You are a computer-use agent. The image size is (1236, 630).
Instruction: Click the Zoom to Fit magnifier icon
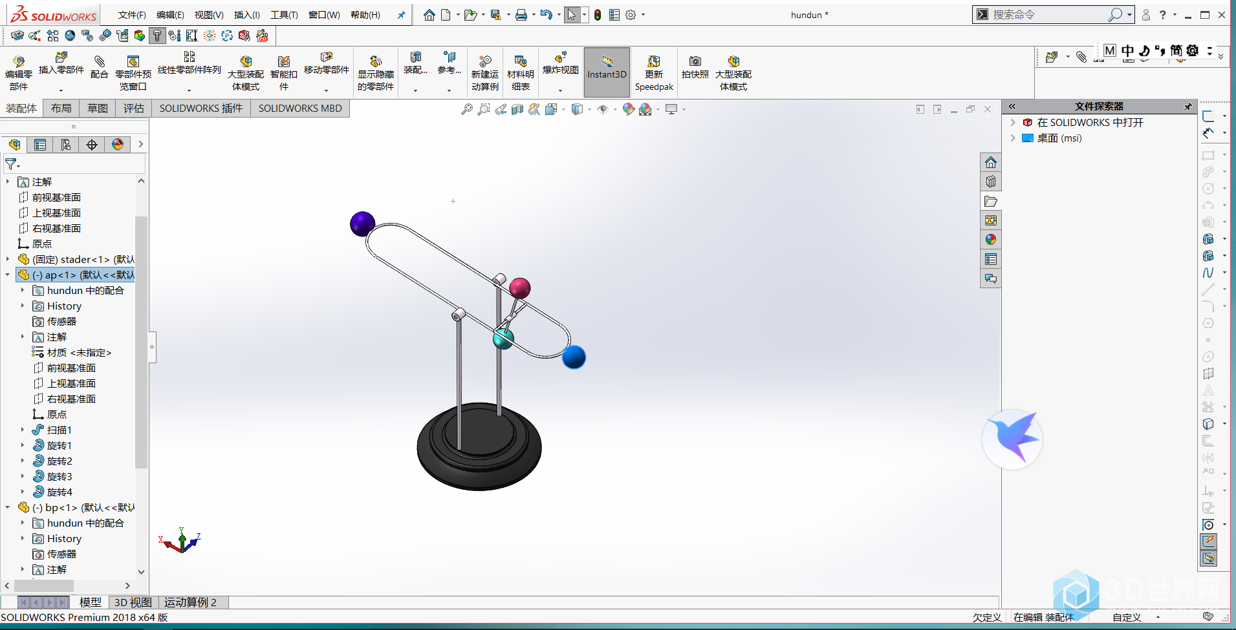coord(466,109)
